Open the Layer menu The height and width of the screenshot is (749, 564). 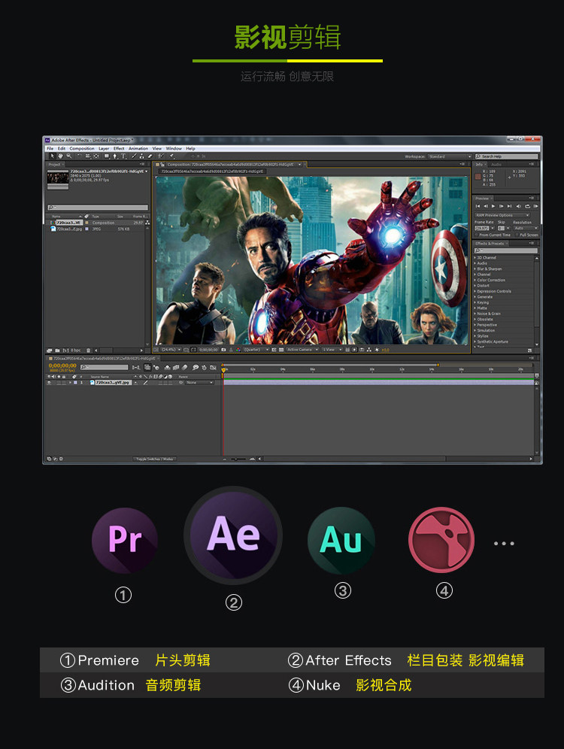coord(104,149)
